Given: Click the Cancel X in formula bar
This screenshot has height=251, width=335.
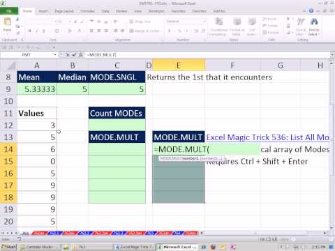Looking at the screenshot, I should (x=68, y=55).
